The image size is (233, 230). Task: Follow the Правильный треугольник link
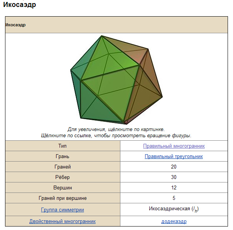[174, 157]
